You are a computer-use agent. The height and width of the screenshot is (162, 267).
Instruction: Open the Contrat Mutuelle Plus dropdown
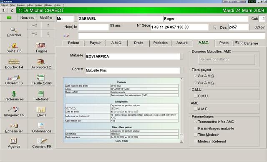point(182,70)
